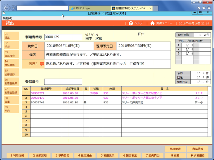Select registration number 02938472 in row 2

(38, 98)
